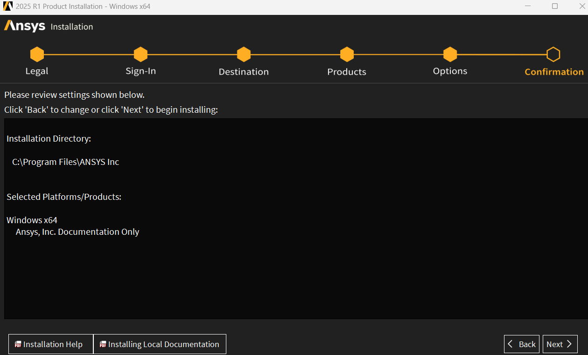The height and width of the screenshot is (355, 588).
Task: Click the 'Selected Platforms/Products:' heading
Action: tap(64, 197)
